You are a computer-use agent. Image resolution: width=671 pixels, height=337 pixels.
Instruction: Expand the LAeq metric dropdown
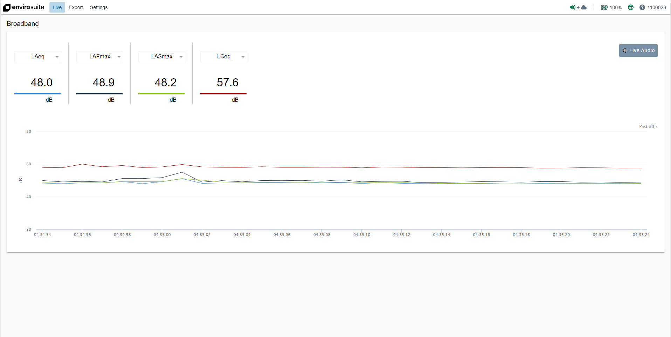click(57, 57)
